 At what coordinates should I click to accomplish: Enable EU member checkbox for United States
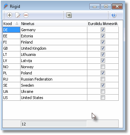click(x=103, y=98)
